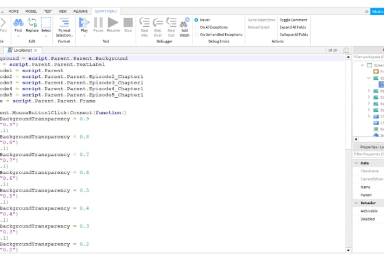Switch to the MODEL ribbon tab

30,11
